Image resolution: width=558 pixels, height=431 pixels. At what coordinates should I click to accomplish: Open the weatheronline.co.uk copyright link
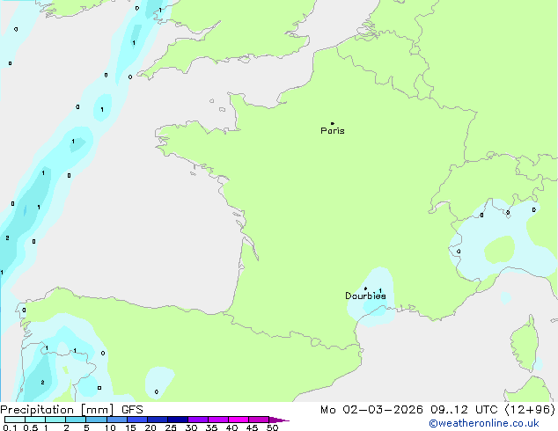(x=484, y=423)
